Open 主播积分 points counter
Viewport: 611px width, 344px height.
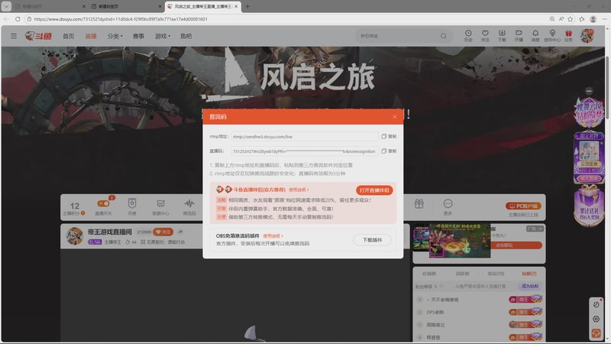[x=74, y=208]
